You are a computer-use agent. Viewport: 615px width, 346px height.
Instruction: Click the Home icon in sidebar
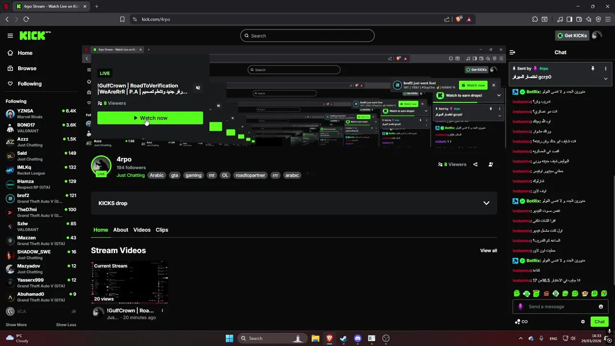10,53
